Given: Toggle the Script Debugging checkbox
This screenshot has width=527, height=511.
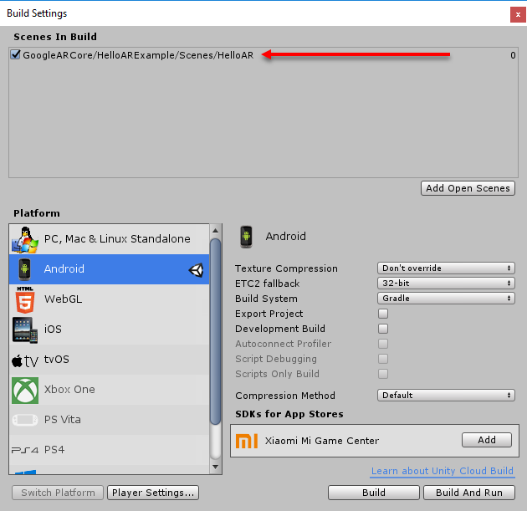Looking at the screenshot, I should pos(383,359).
